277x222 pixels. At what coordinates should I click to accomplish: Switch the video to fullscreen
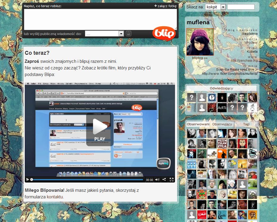[171, 180]
